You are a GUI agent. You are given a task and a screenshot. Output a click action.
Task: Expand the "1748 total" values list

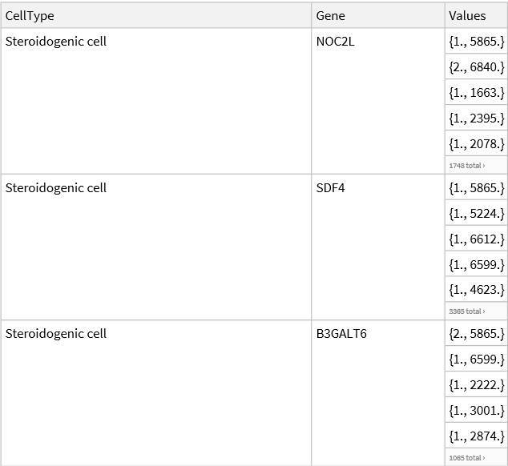467,166
